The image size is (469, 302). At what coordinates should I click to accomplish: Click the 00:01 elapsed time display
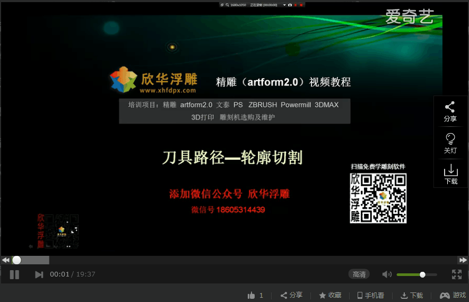59,274
